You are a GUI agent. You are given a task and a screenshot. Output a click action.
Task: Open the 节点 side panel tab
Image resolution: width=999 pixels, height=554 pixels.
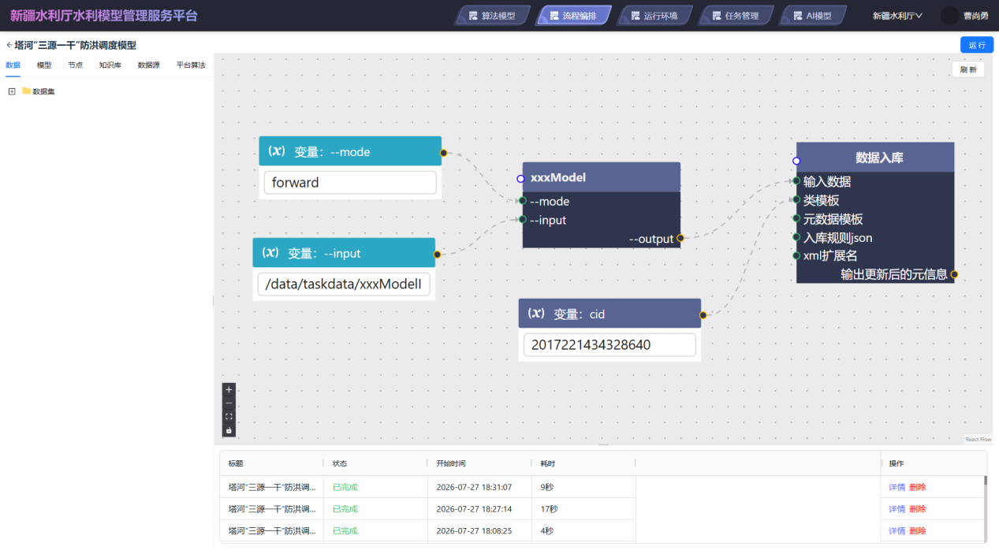[75, 65]
